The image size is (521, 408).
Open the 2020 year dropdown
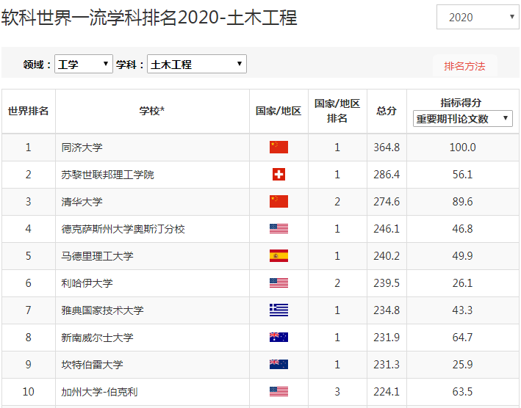pyautogui.click(x=478, y=17)
